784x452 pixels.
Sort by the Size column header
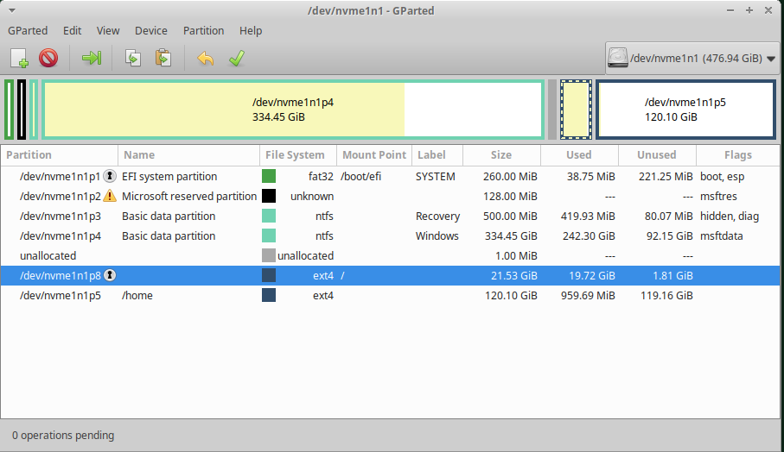[500, 155]
